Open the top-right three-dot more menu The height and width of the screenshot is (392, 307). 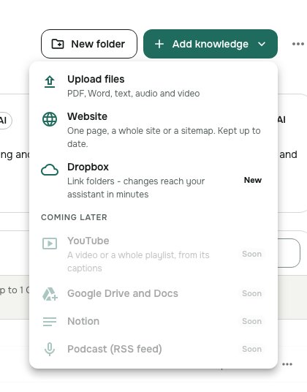pyautogui.click(x=298, y=44)
